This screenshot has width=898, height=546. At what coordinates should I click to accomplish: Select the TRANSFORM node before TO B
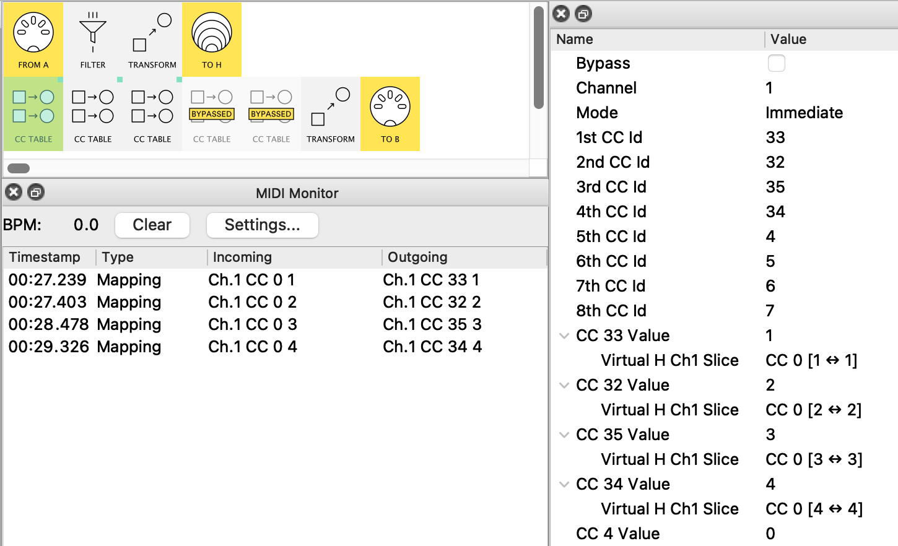tap(331, 114)
